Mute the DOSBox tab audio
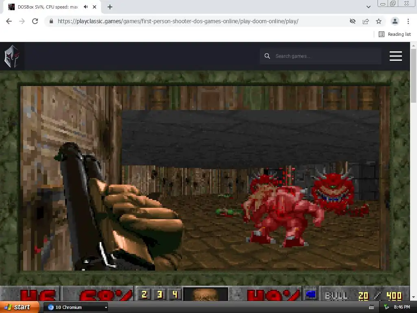 point(86,7)
